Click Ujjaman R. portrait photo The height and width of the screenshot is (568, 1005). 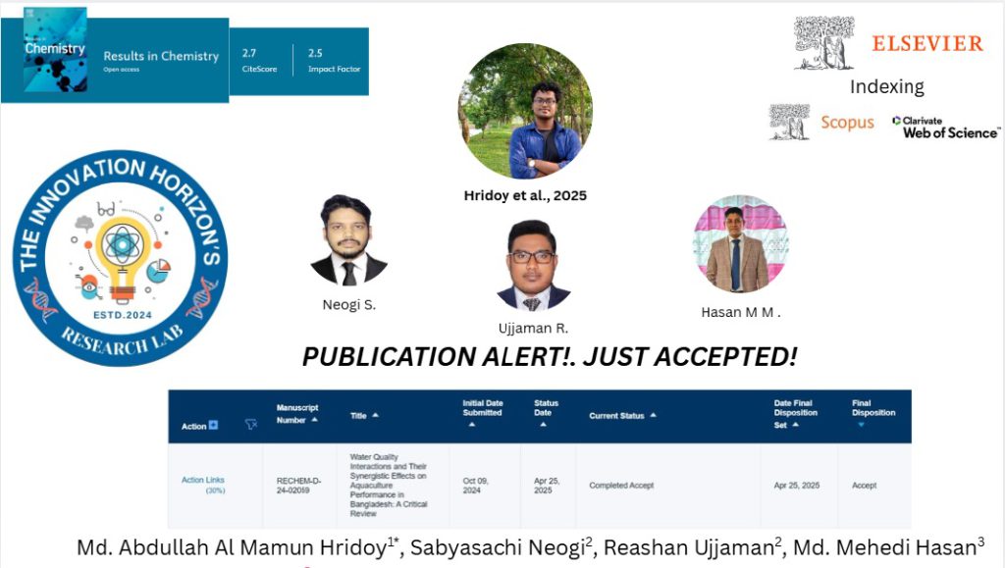coord(533,265)
